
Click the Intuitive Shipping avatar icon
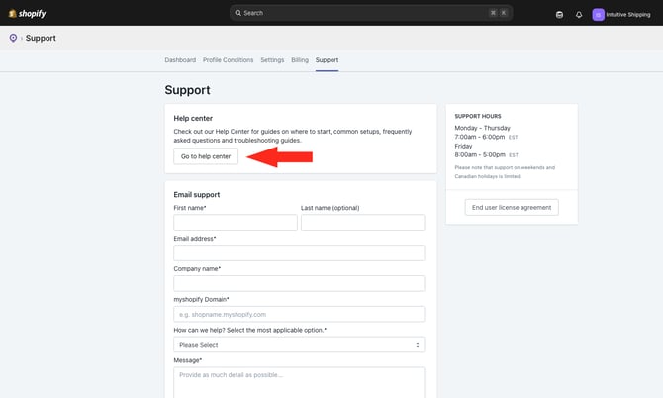[x=598, y=15]
